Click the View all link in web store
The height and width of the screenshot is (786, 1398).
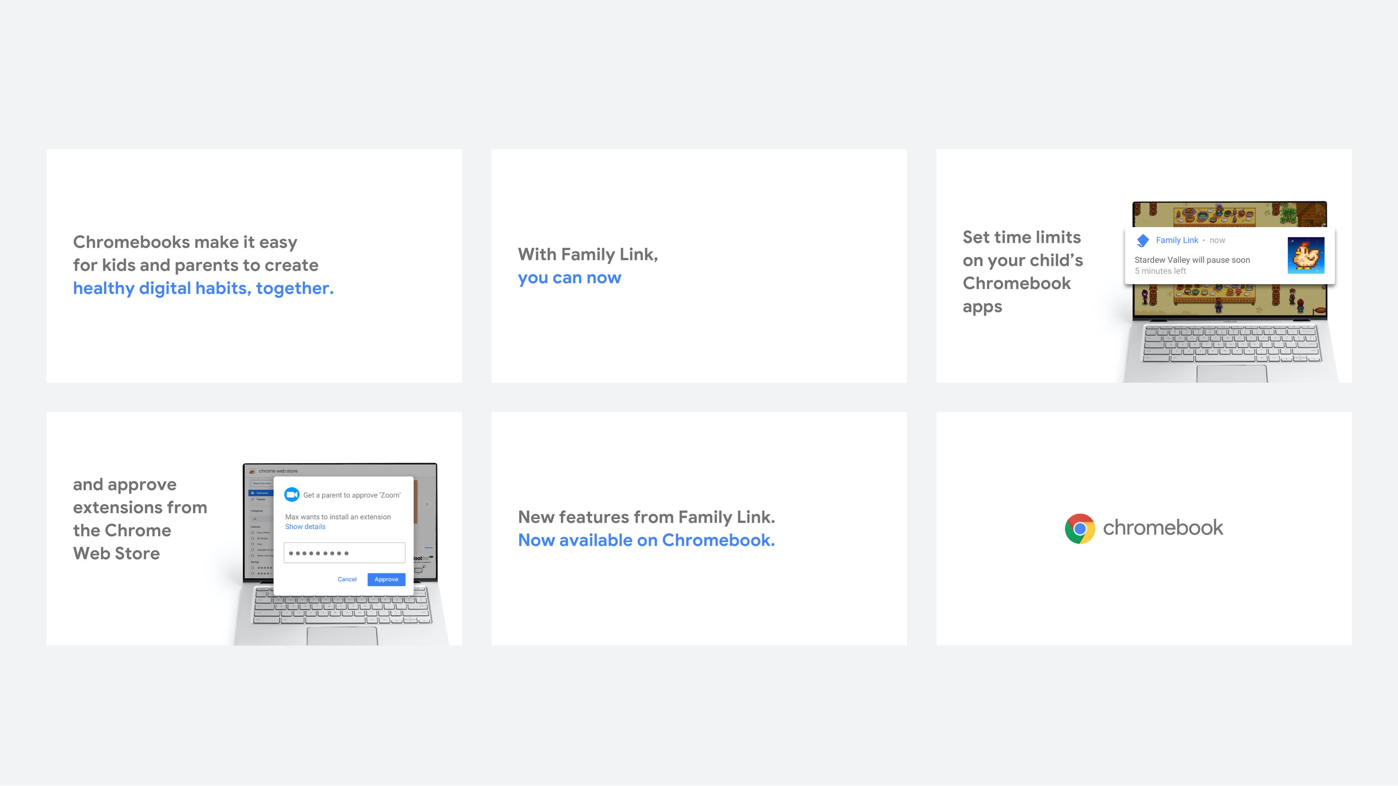(x=428, y=548)
